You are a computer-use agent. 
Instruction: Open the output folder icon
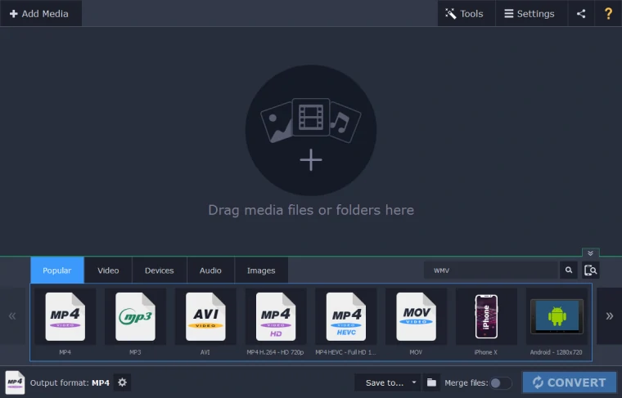pyautogui.click(x=431, y=382)
